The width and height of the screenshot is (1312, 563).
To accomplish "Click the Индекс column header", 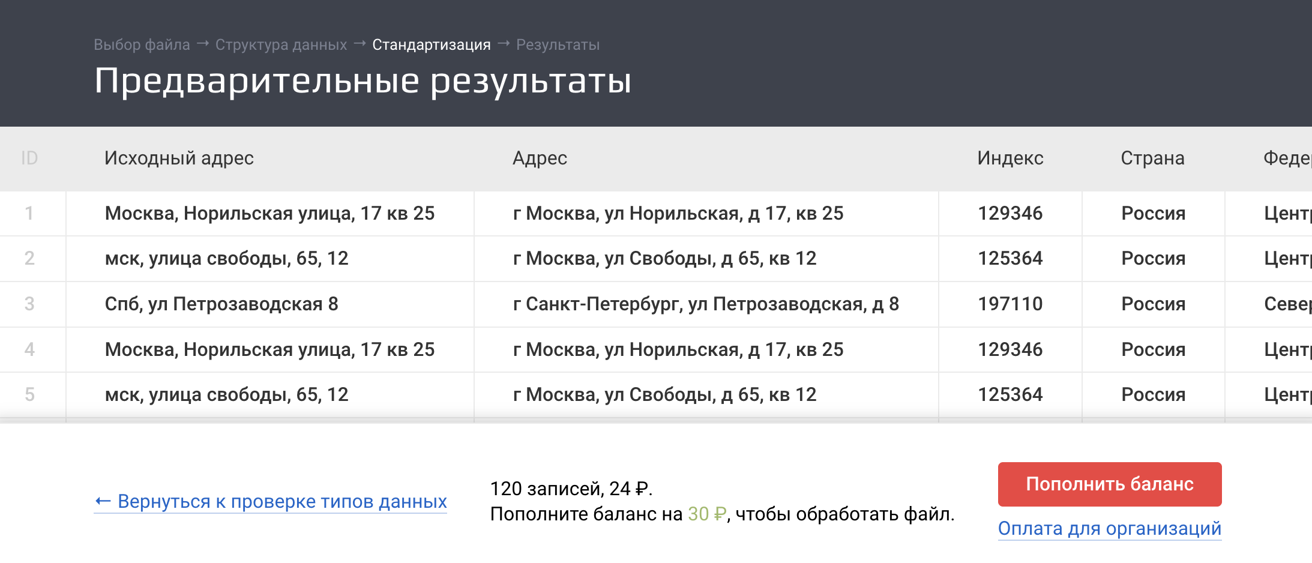I will (1010, 158).
